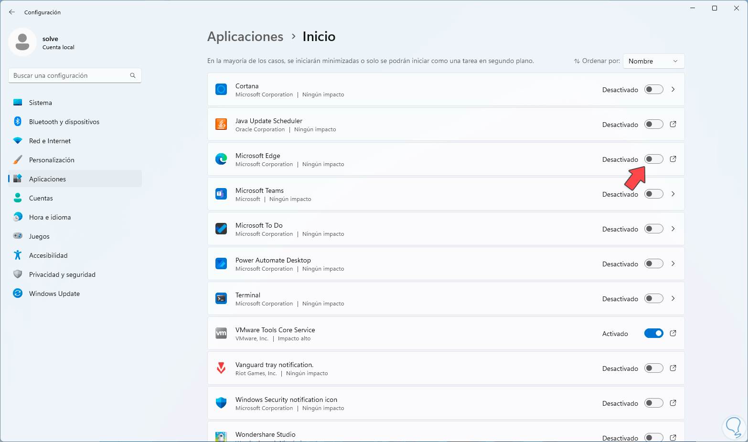Open external link for VMware Tools Core Service
The width and height of the screenshot is (748, 442).
tap(673, 334)
